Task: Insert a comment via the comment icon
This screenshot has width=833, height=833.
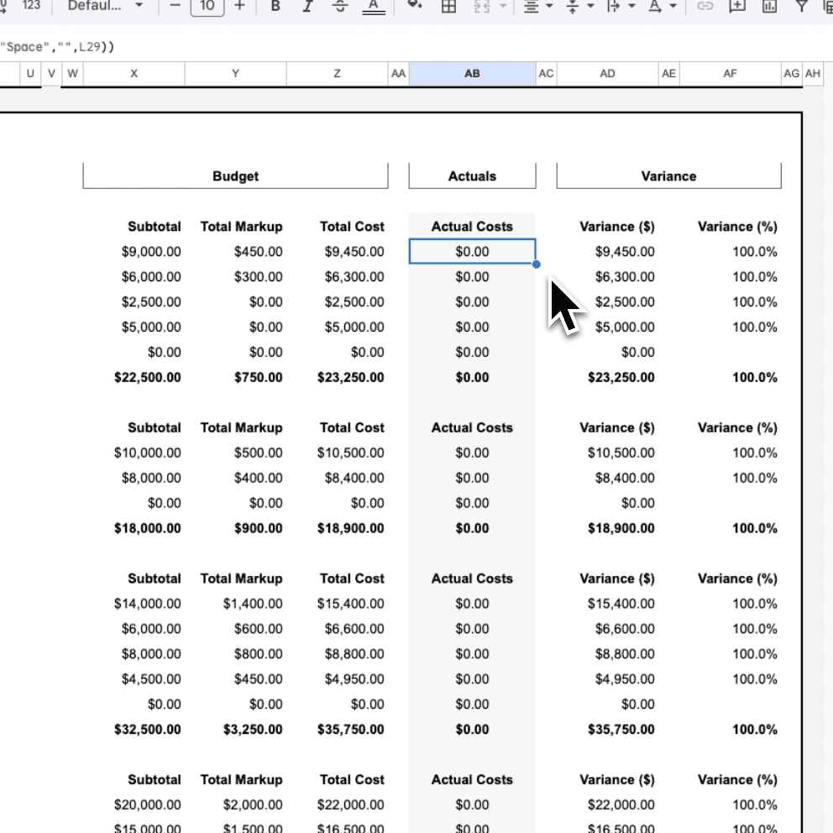Action: click(x=736, y=7)
